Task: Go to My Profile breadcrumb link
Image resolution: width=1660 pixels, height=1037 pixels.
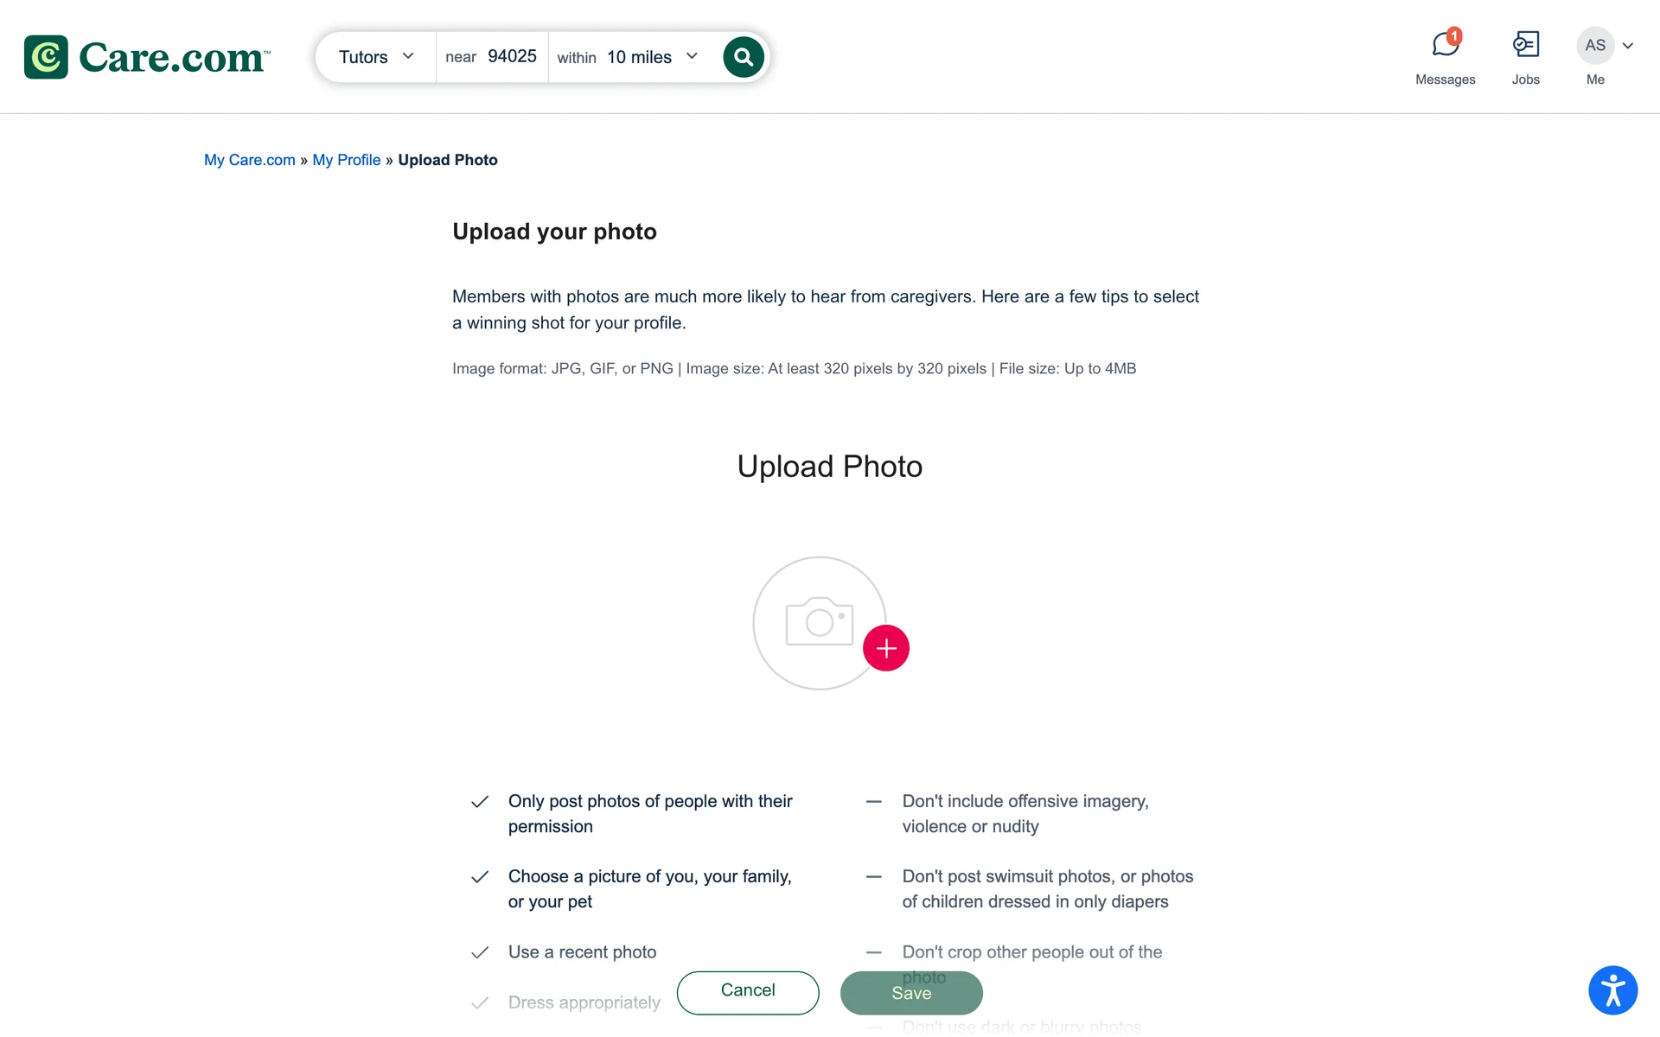Action: [x=346, y=160]
